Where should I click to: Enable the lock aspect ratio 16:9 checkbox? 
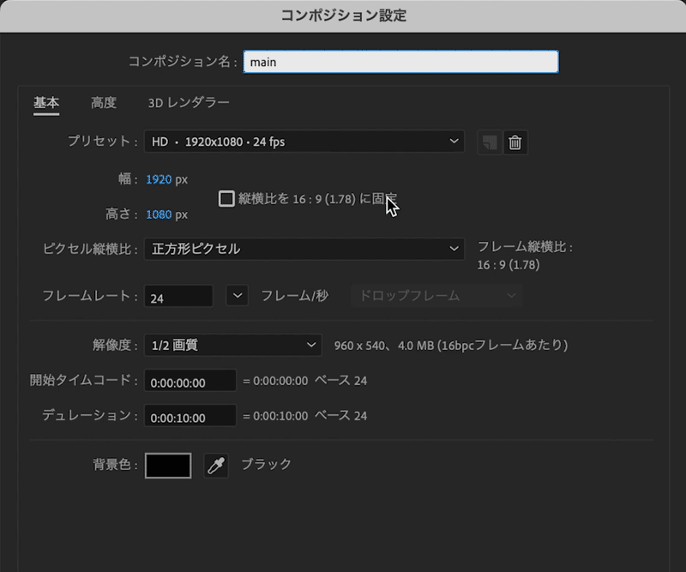pos(226,199)
